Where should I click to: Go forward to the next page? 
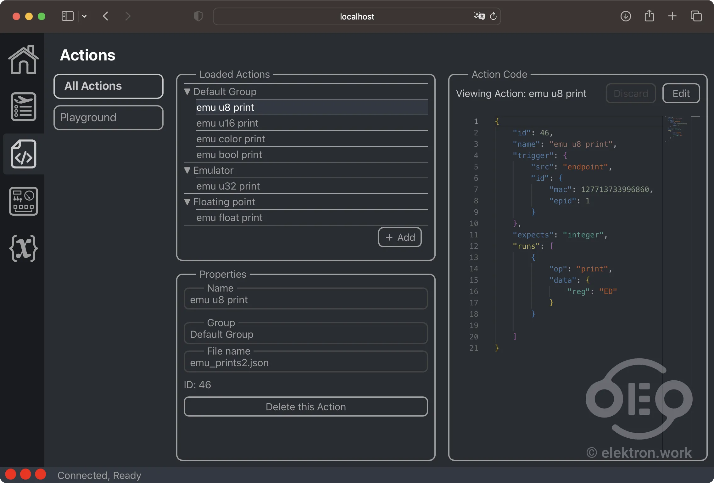click(x=127, y=16)
